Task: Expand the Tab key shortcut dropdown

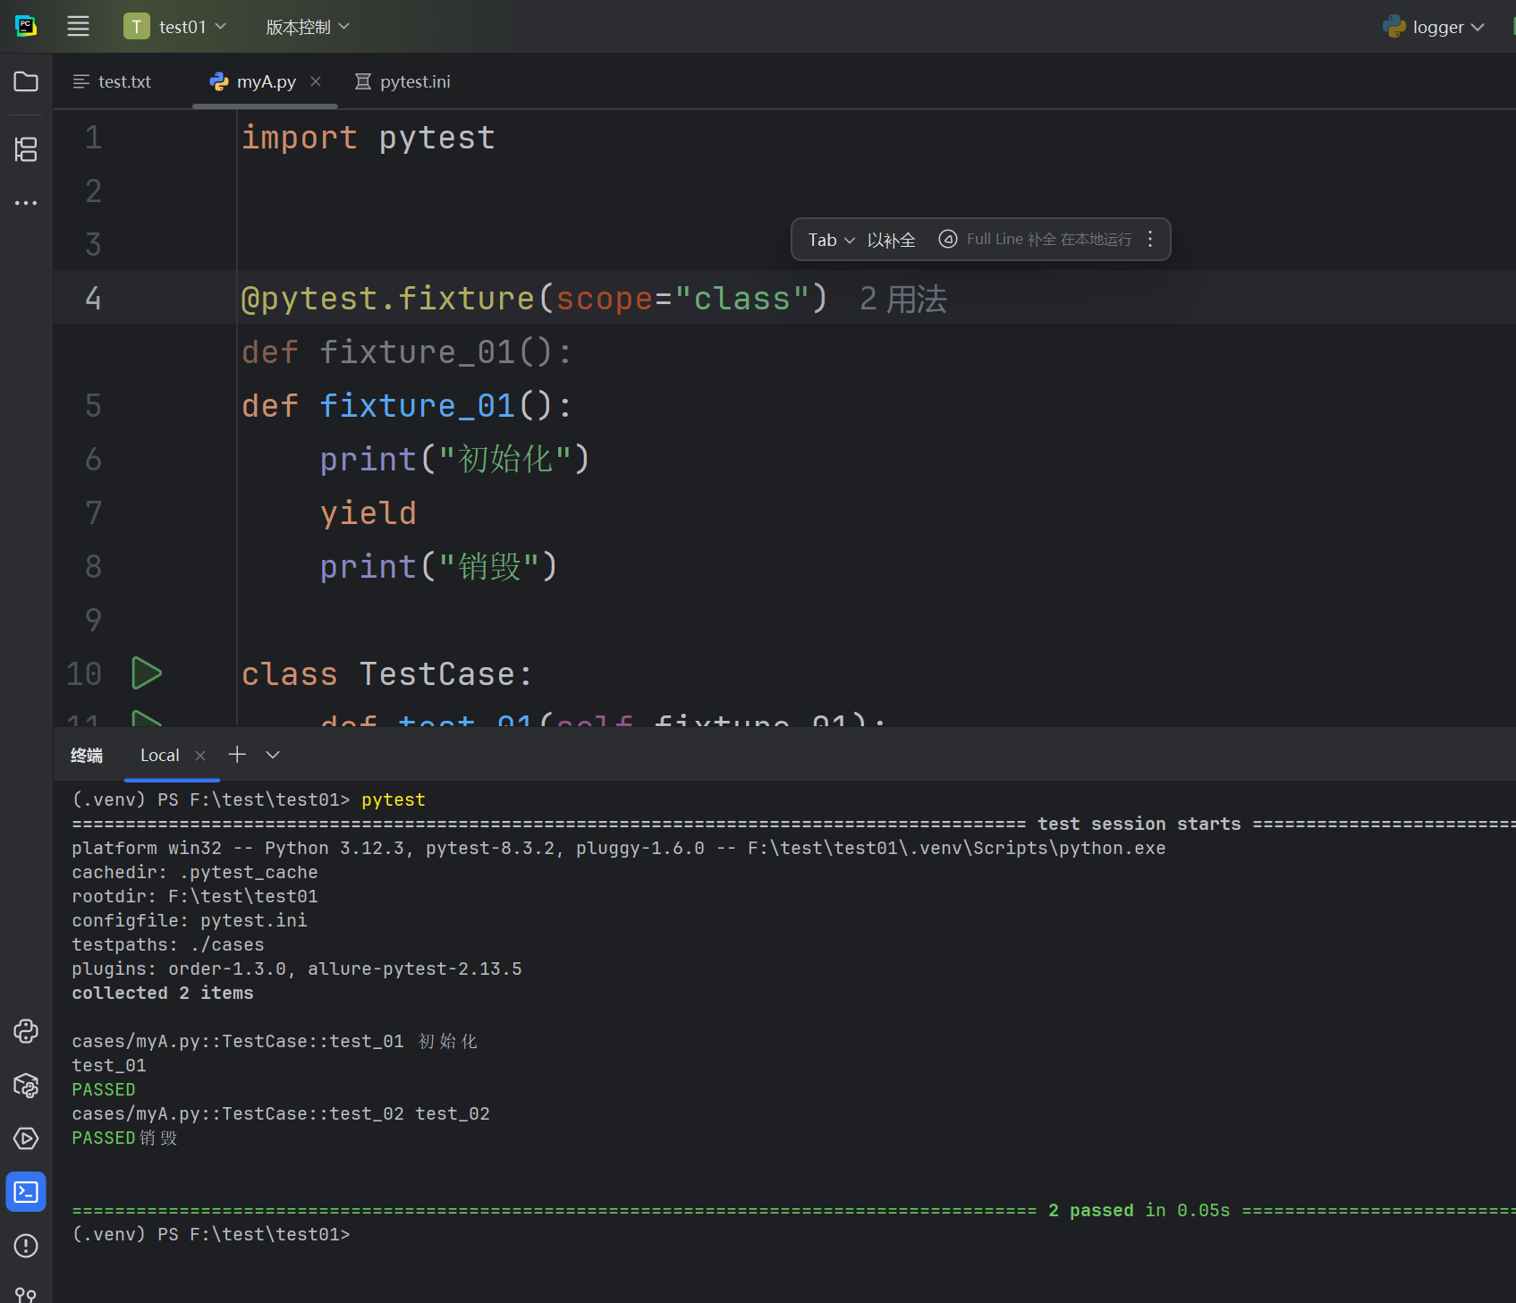Action: tap(832, 240)
